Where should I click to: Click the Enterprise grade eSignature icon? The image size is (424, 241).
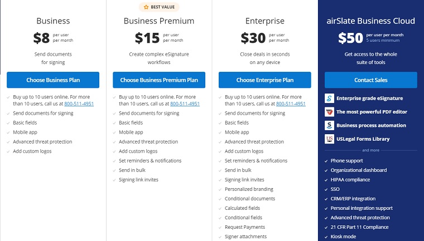[x=329, y=98]
